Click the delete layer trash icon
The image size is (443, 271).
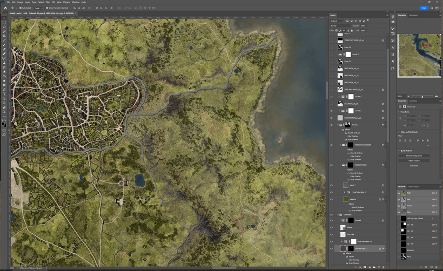click(x=384, y=267)
